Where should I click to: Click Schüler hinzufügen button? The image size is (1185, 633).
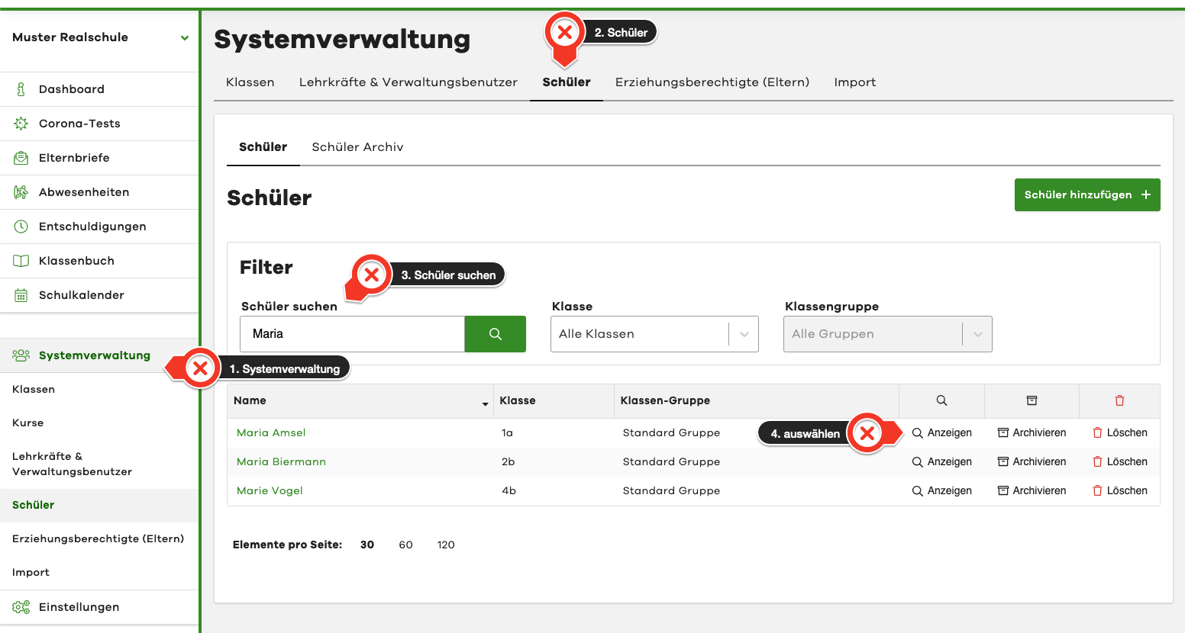1087,195
